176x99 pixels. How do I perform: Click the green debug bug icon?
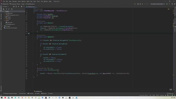pyautogui.click(x=167, y=4)
